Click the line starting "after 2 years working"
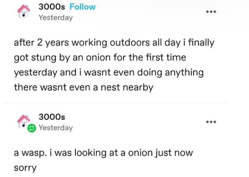Viewport: 249px width, 177px height. coord(114,43)
